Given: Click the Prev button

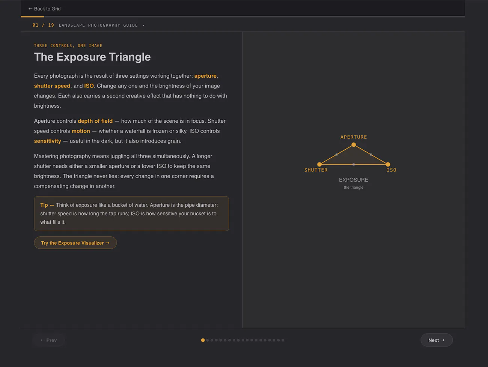Looking at the screenshot, I should [49, 340].
